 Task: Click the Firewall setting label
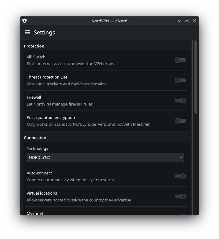point(34,97)
